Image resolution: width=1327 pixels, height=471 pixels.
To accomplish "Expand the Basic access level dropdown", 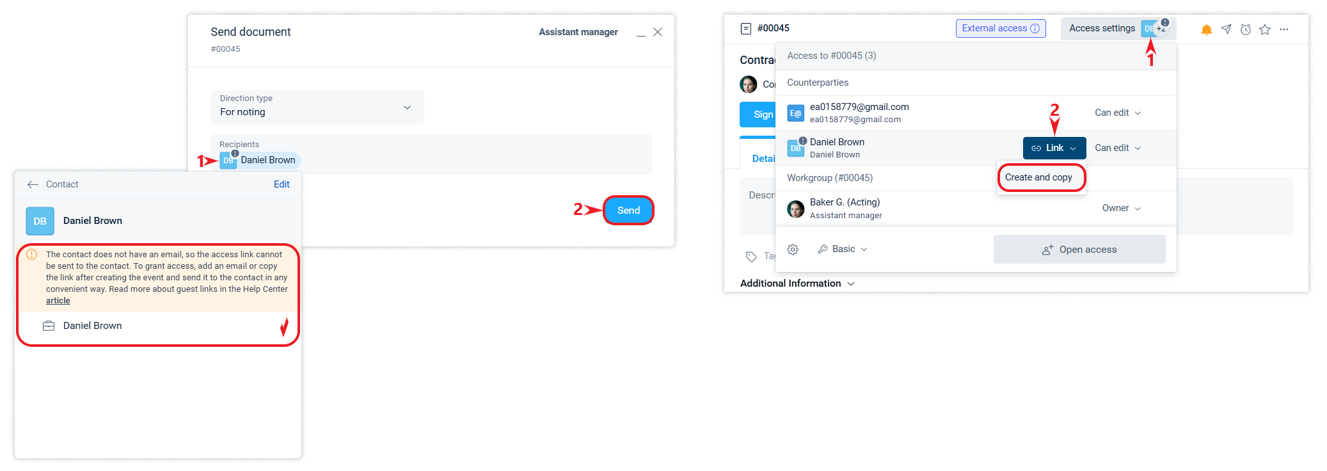I will tap(843, 249).
